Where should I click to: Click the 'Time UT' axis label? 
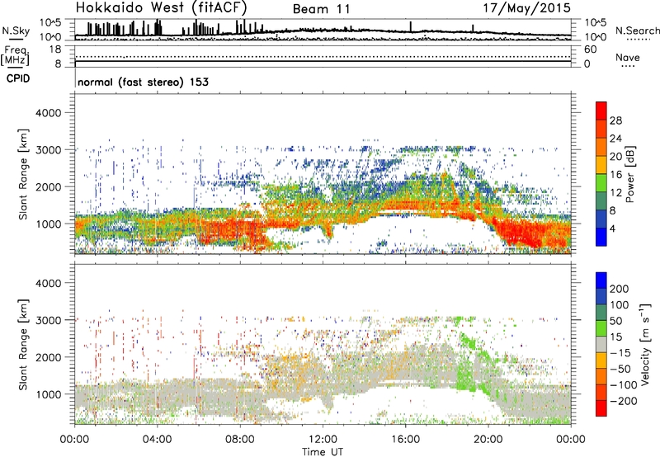[323, 452]
